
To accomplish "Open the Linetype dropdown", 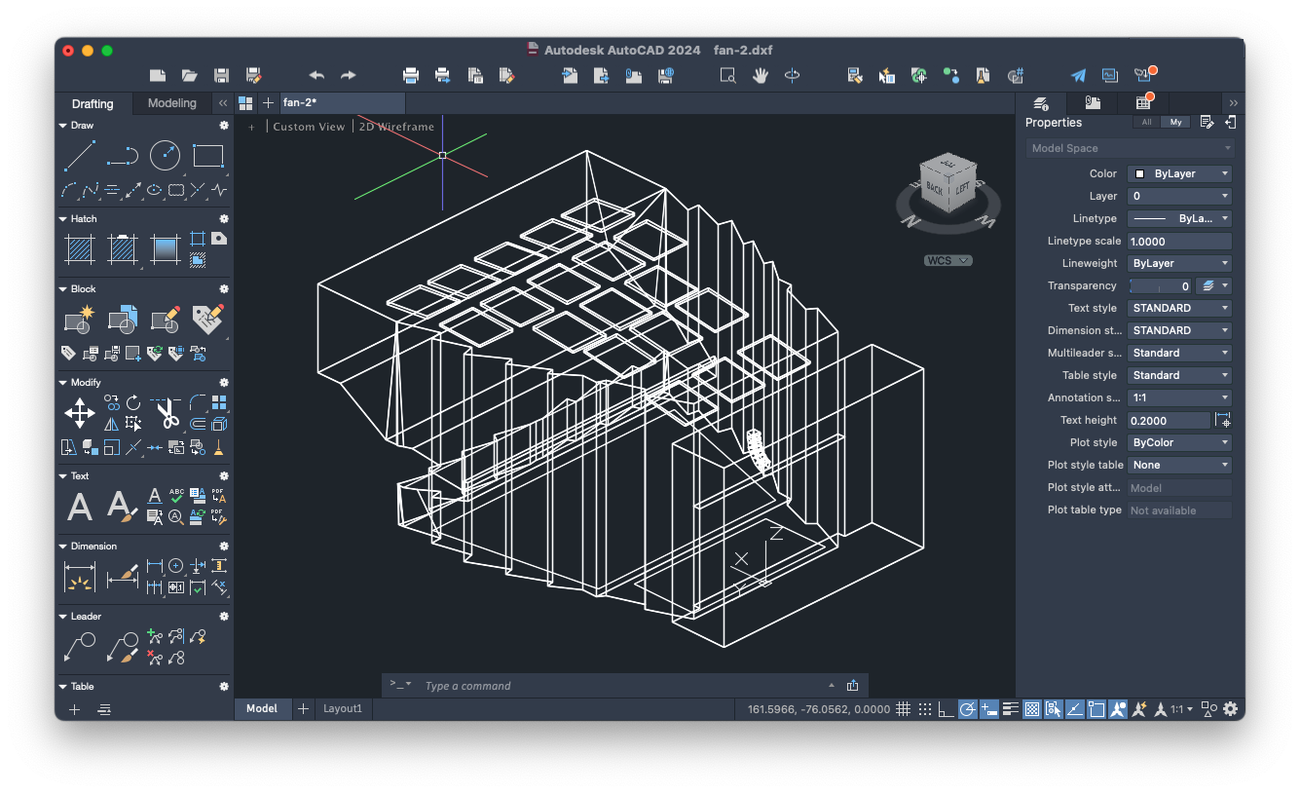I will click(1179, 219).
